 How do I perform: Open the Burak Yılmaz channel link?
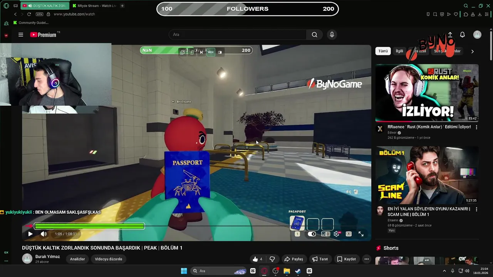click(x=48, y=257)
